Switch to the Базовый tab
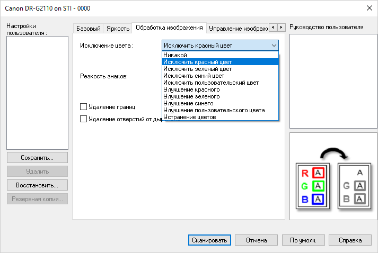 (88, 28)
